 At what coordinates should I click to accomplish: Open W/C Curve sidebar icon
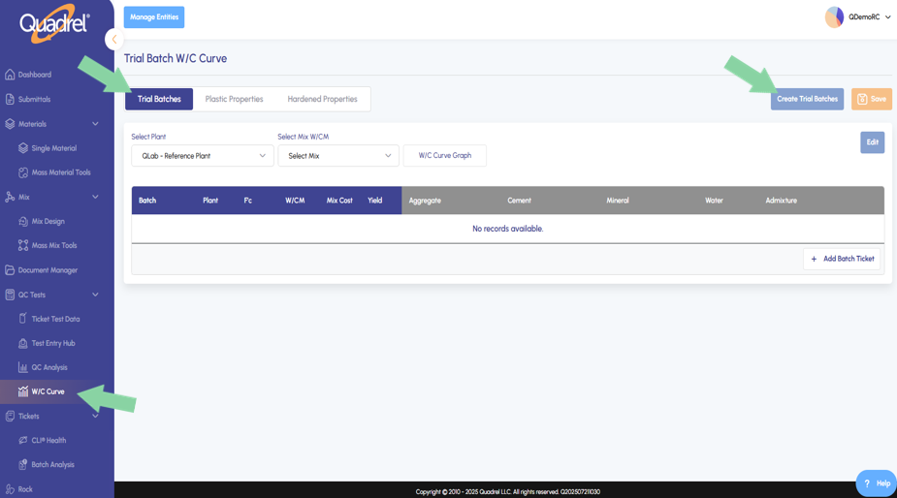(x=23, y=391)
